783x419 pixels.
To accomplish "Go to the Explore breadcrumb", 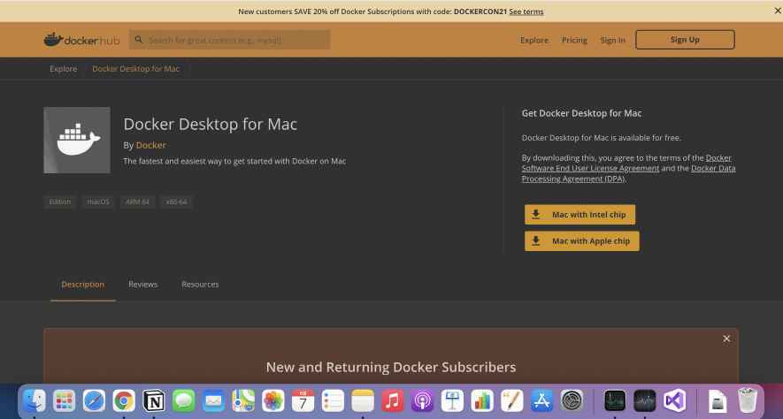I will [64, 69].
